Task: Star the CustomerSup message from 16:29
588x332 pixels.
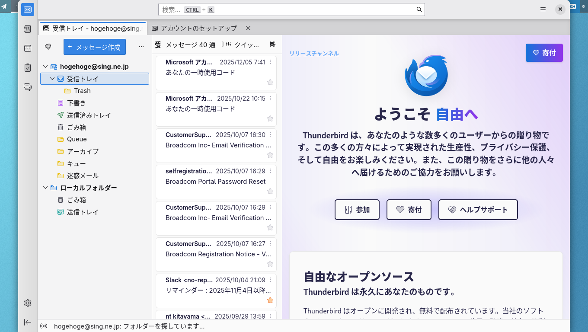Action: (x=270, y=227)
